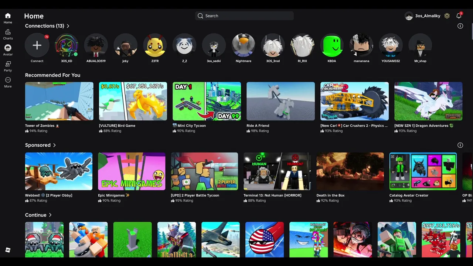Image resolution: width=473 pixels, height=266 pixels.
Task: Open YOUSAM332 connection avatar
Action: pos(391,45)
